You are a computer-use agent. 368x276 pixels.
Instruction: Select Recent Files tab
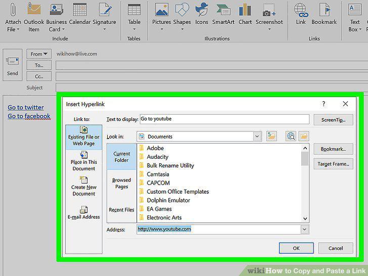(121, 210)
